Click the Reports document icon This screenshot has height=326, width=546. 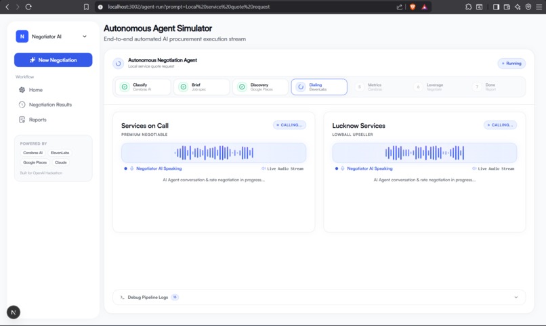22,120
